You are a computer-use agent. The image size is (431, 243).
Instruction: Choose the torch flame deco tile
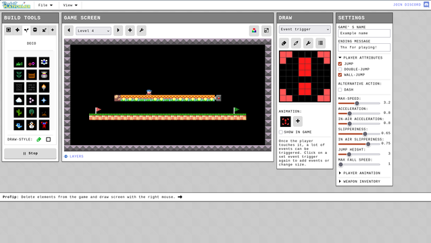[44, 87]
